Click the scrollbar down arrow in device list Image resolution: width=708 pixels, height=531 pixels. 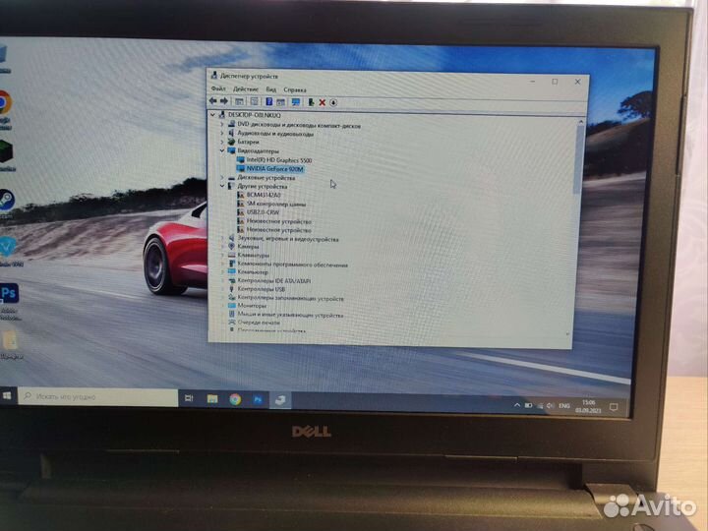[567, 334]
